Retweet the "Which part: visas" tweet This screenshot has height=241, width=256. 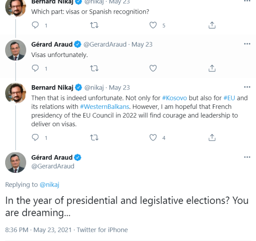point(94,25)
